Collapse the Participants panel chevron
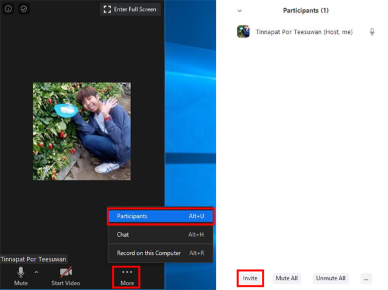Screen dimensions: 388x290 (239, 11)
